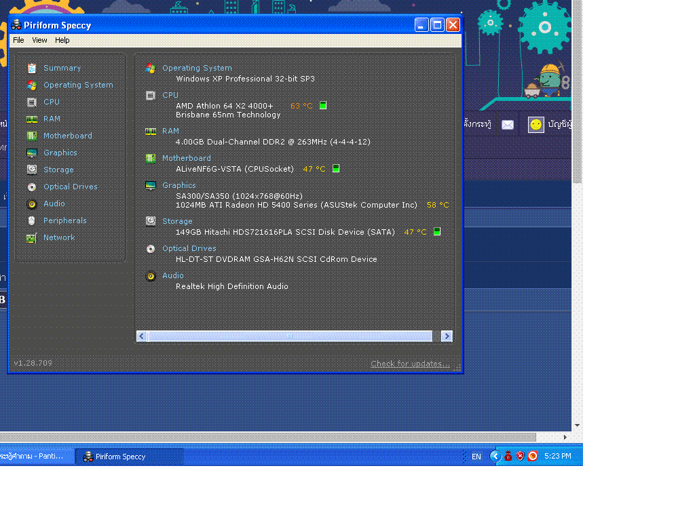This screenshot has height=521, width=695.
Task: Click the Check for updates link
Action: 410,364
